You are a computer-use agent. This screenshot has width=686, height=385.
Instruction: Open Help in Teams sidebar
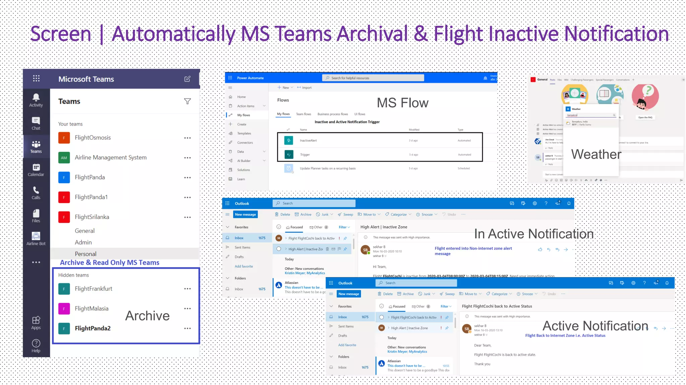point(36,346)
